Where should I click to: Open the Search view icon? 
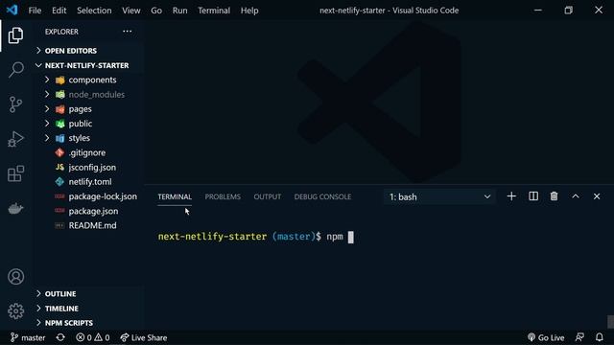[15, 70]
